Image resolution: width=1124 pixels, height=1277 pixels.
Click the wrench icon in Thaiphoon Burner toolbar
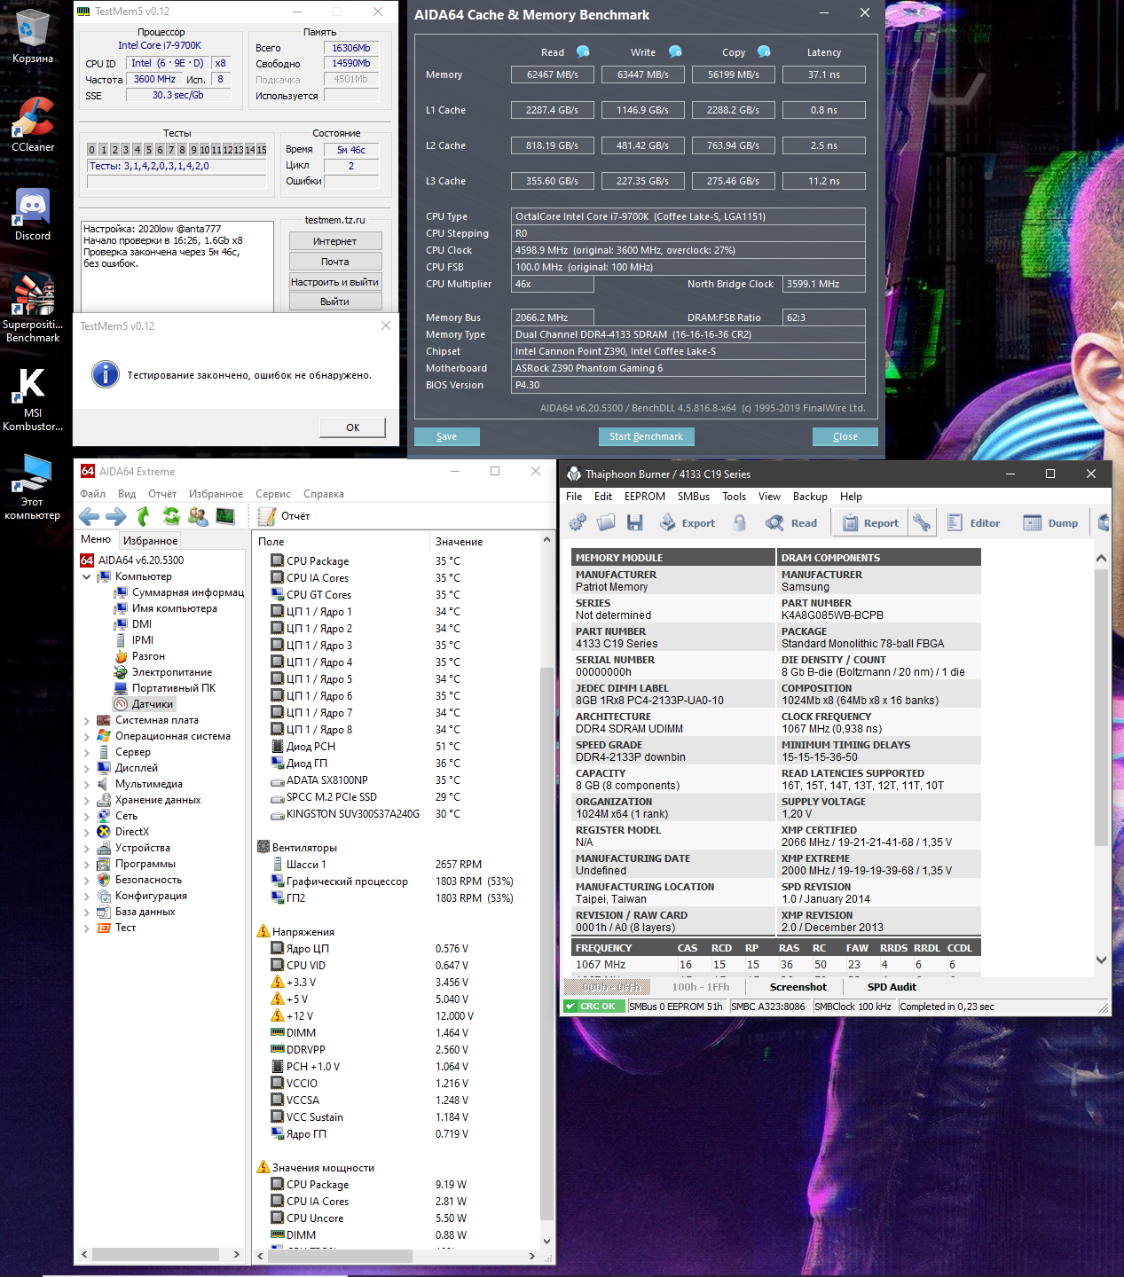tap(922, 523)
